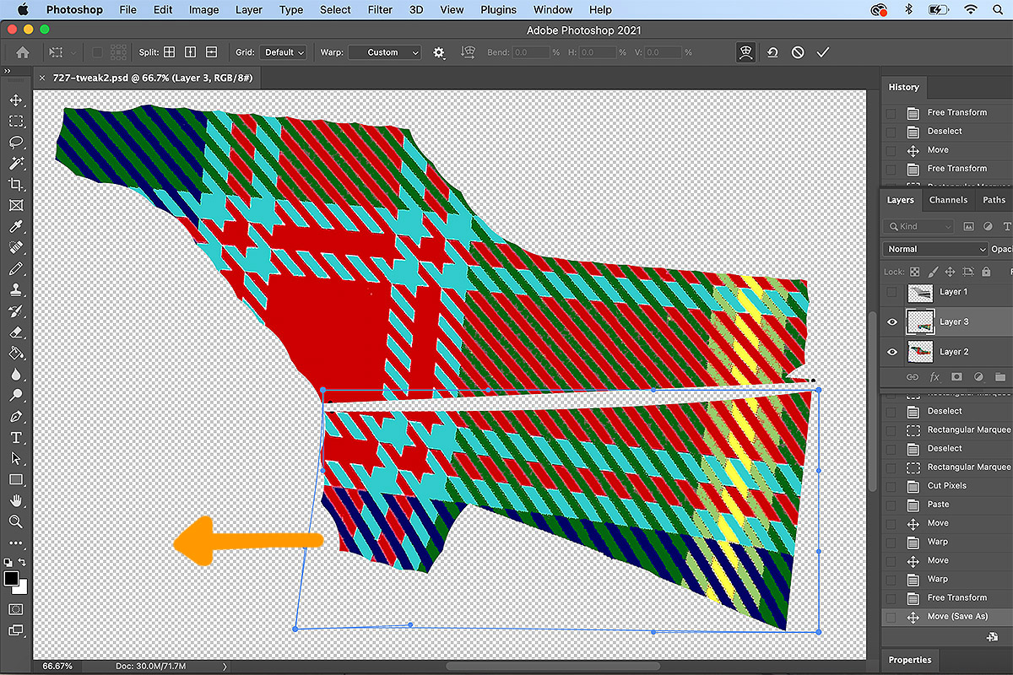Toggle lock image pixels brush icon
This screenshot has width=1013, height=675.
point(932,273)
